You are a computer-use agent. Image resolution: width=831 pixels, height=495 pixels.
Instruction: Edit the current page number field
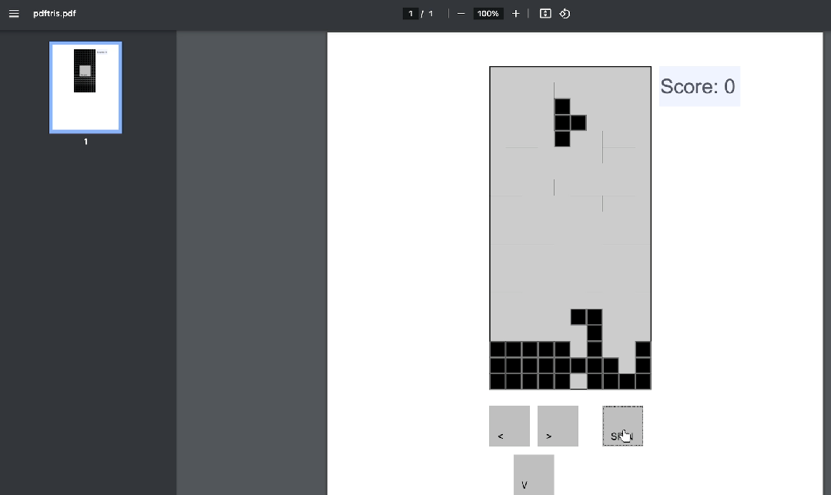(410, 14)
